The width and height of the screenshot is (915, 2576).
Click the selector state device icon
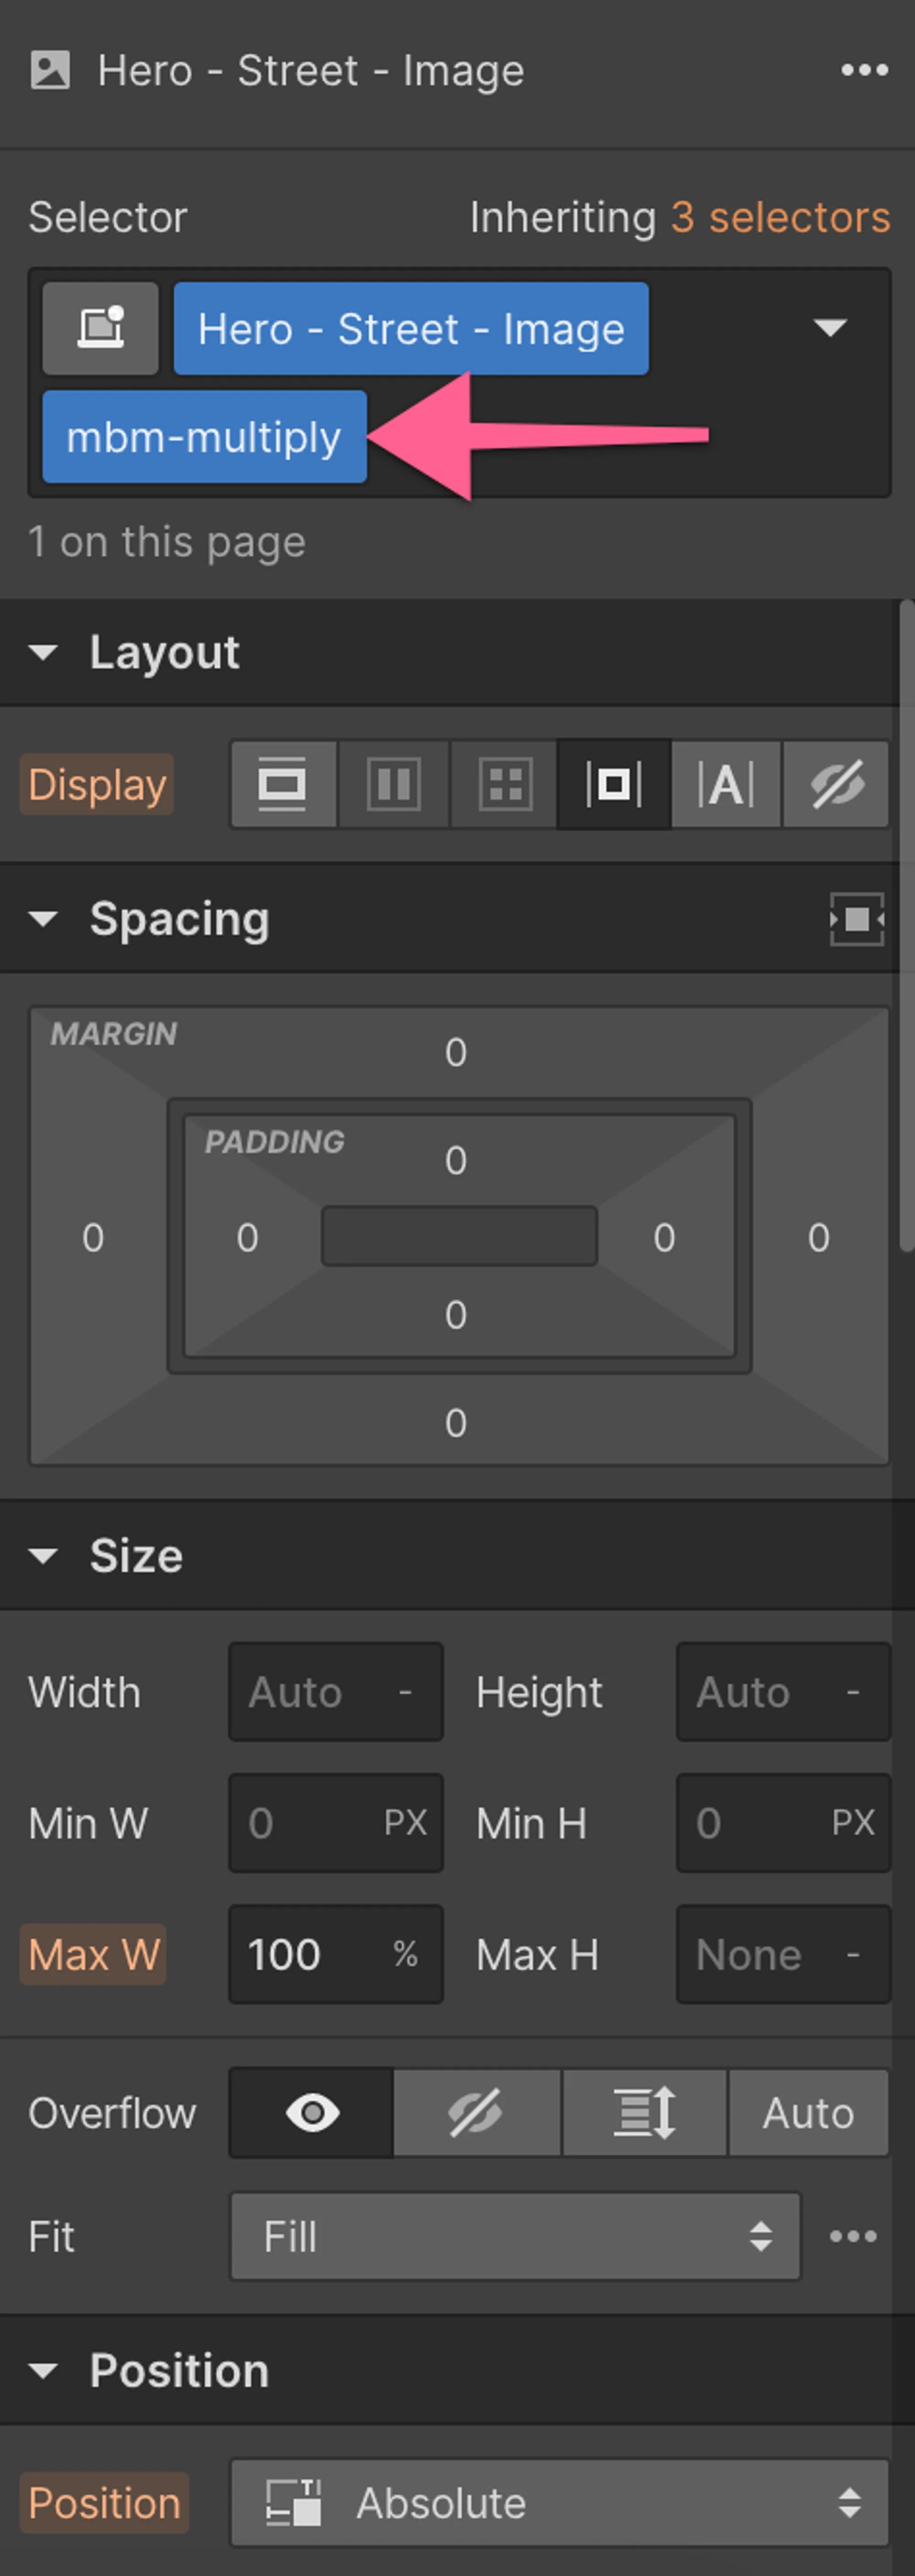100,328
